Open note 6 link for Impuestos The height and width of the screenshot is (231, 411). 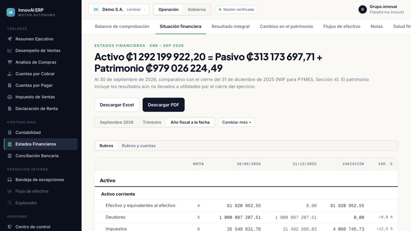coord(198,229)
